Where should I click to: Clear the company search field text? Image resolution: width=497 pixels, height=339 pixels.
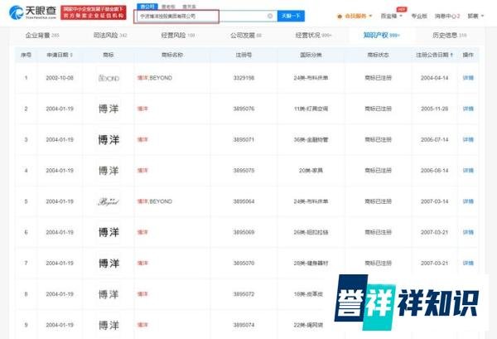coord(270,16)
